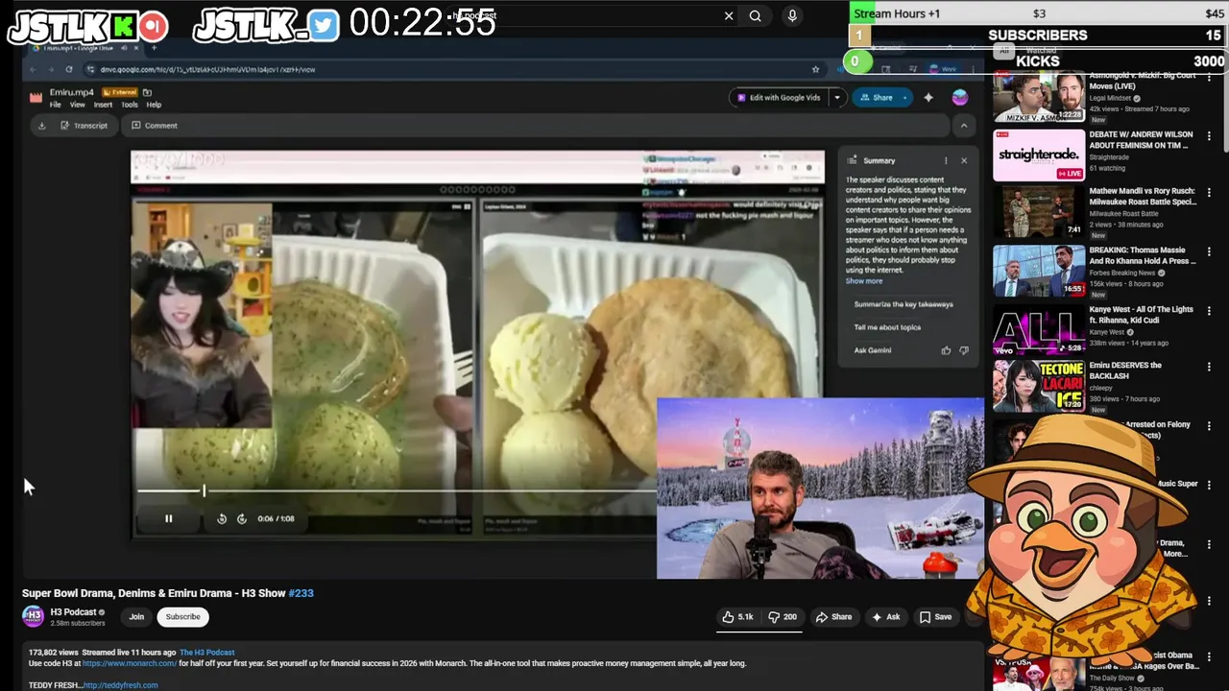Click the Join button
This screenshot has width=1229, height=691.
point(136,617)
